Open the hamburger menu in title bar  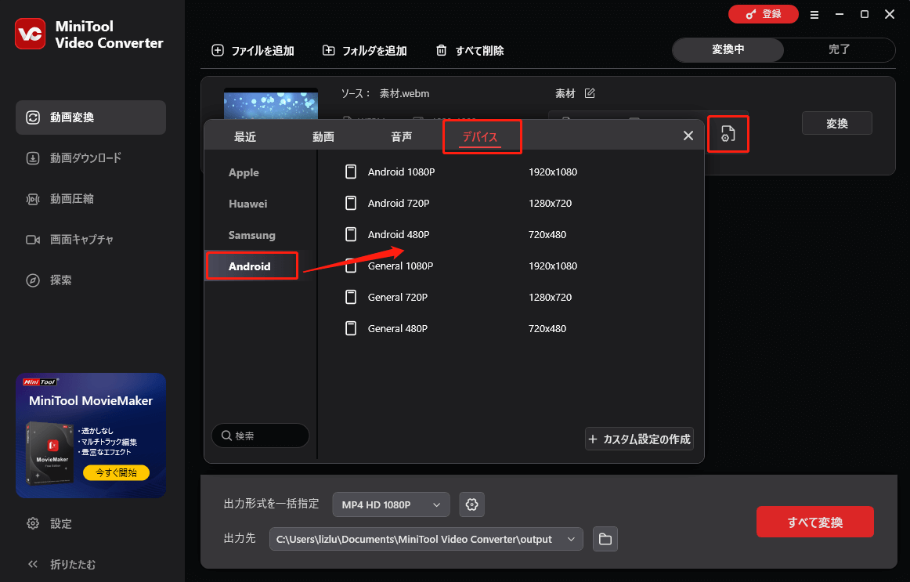point(814,15)
